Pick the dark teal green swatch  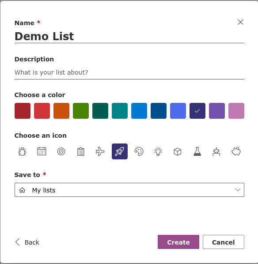[100, 111]
